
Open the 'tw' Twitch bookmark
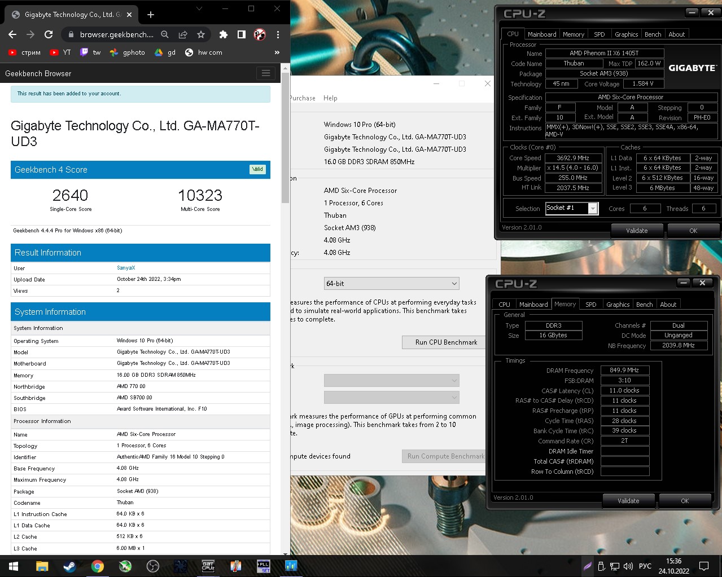[90, 52]
